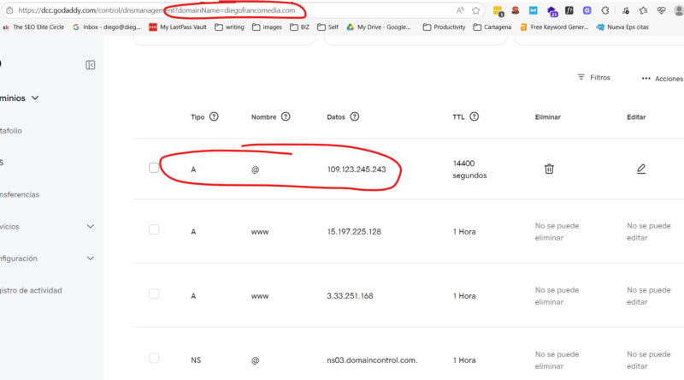Open the red S browser extension
Image resolution: width=684 pixels, height=380 pixels.
pyautogui.click(x=516, y=10)
